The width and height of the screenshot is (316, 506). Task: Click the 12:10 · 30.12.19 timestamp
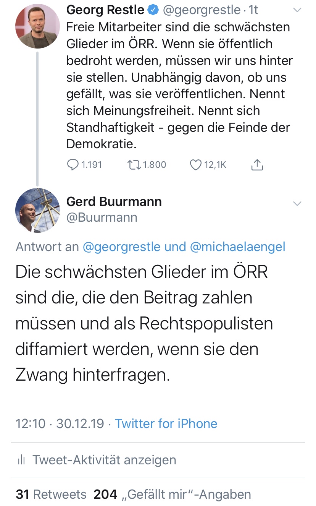60,423
